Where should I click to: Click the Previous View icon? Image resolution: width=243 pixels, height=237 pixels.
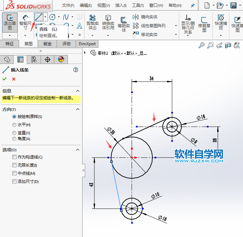point(219,45)
